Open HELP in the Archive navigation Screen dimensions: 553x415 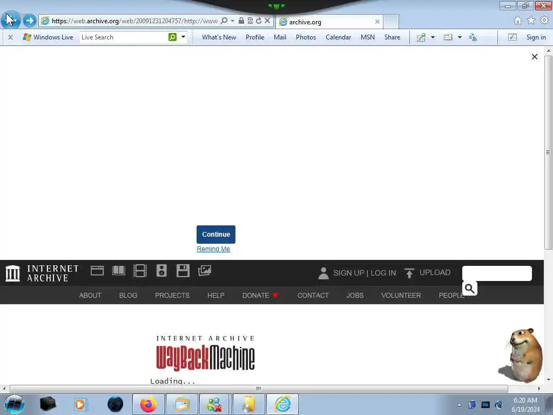216,296
